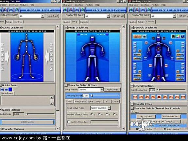Click the play backward button in General Controls
The height and width of the screenshot is (141, 188).
coord(153,97)
